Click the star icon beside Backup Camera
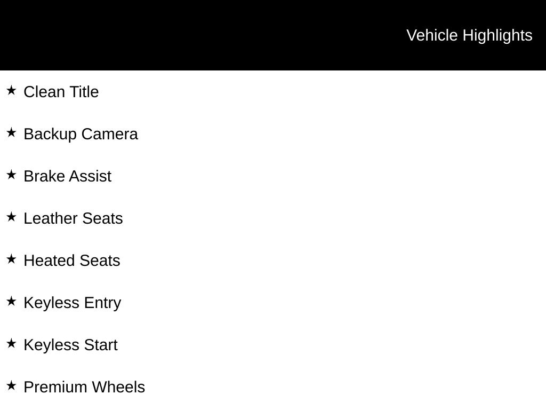Screen dimensions: 546x410 click(x=11, y=133)
